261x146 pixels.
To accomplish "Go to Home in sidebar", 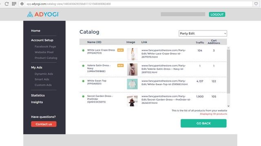I will [x=35, y=31].
